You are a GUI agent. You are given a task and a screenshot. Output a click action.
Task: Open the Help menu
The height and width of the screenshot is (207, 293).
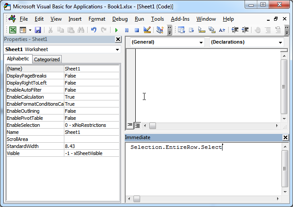click(x=228, y=19)
